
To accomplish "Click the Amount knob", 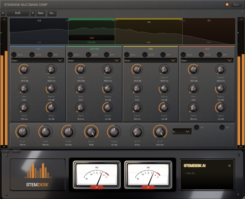I will (x=91, y=132).
